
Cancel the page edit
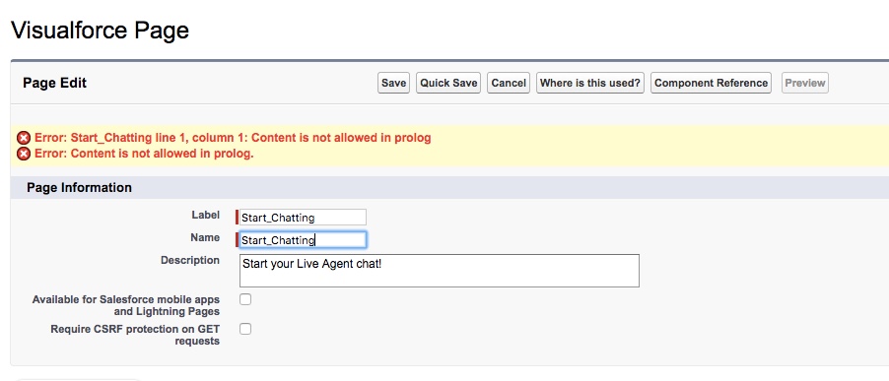pos(508,83)
